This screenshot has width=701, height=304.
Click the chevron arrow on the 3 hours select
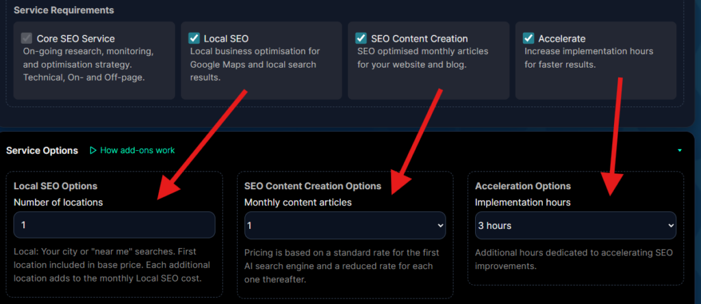(x=669, y=225)
